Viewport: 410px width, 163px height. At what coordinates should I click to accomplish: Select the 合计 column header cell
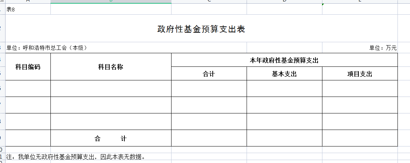(x=209, y=74)
